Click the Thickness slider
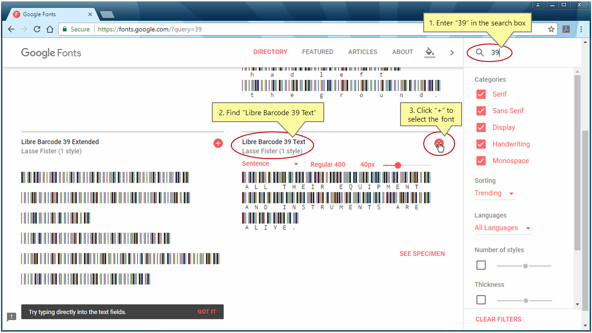 524,301
